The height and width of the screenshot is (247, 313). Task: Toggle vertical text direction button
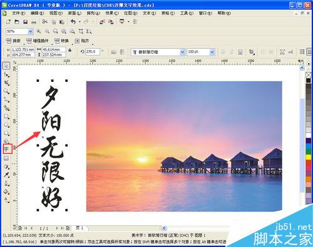(309, 51)
